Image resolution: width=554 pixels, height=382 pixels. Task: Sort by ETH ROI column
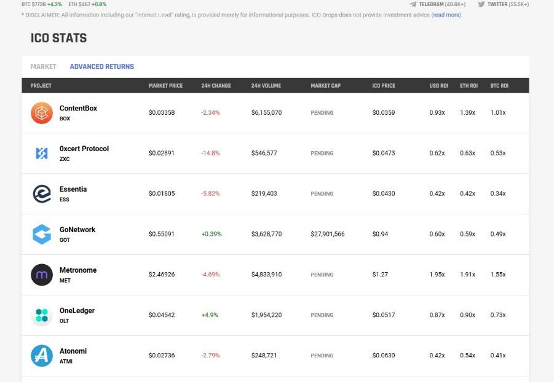coord(469,86)
